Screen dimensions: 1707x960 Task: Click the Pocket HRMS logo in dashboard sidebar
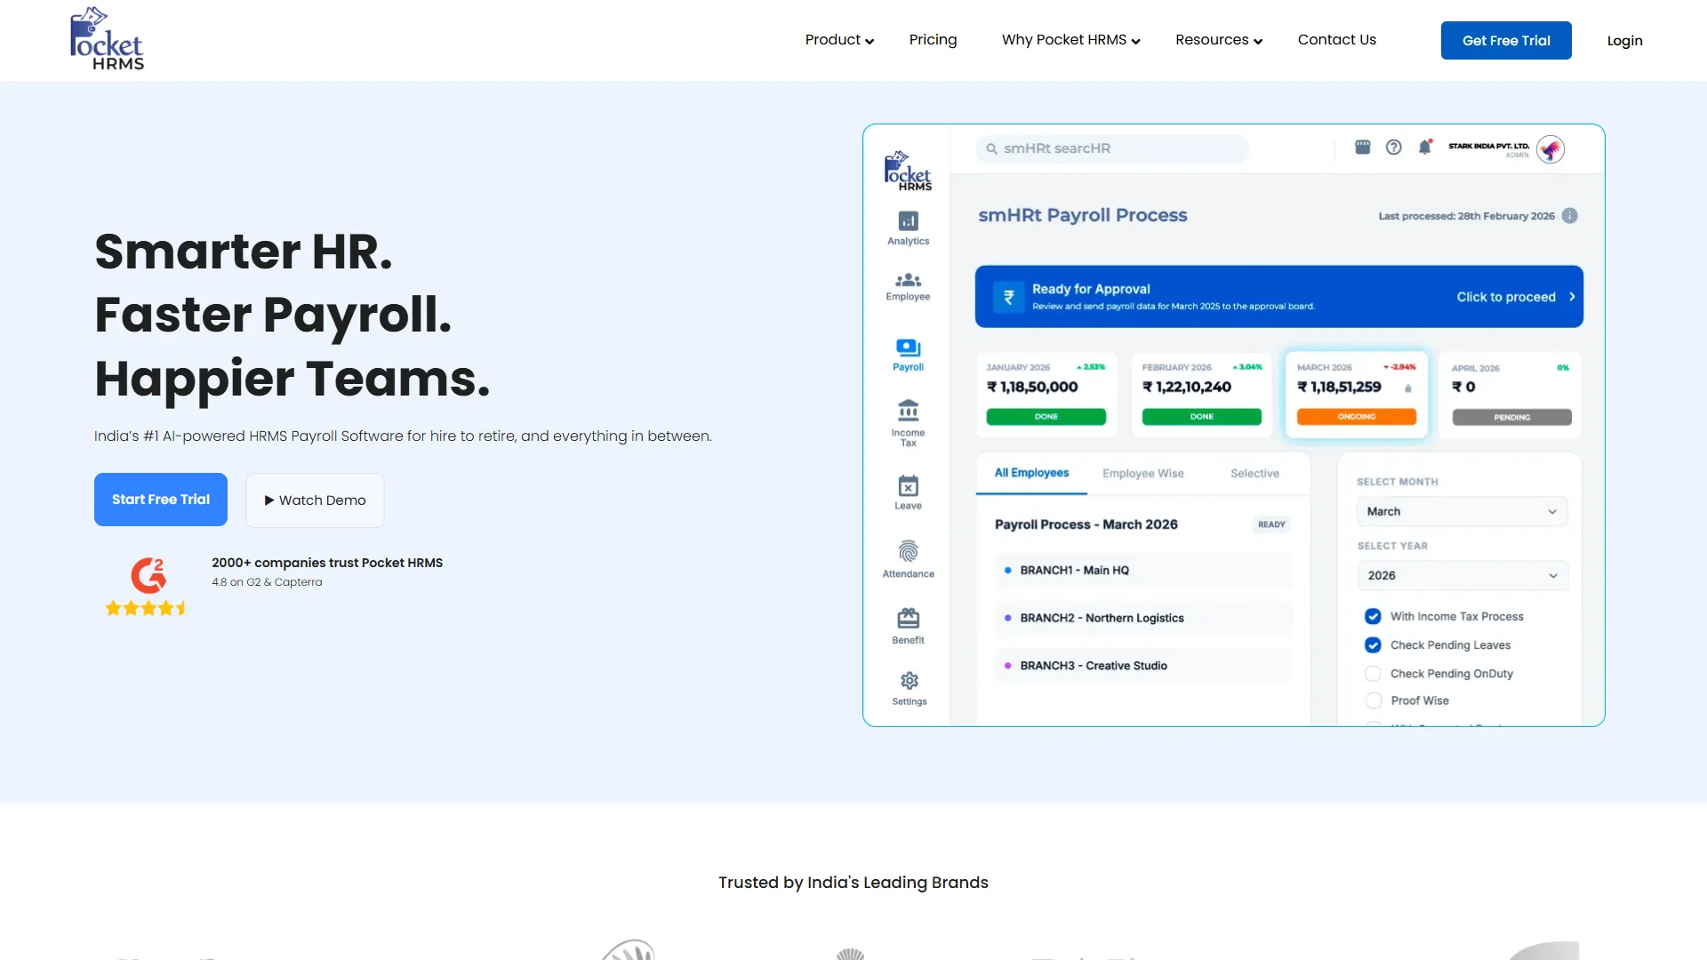click(908, 171)
